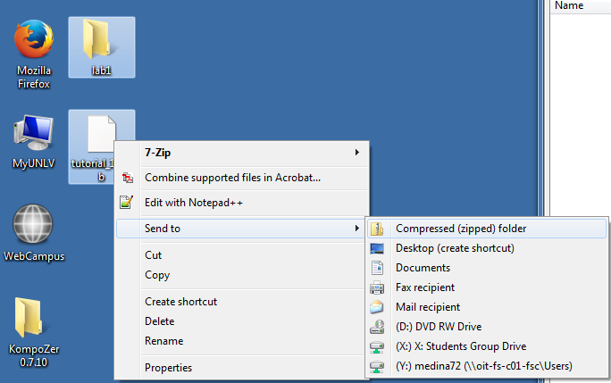Screen dimensions: 611x383
Task: Click the Name column header
Action: click(x=569, y=6)
